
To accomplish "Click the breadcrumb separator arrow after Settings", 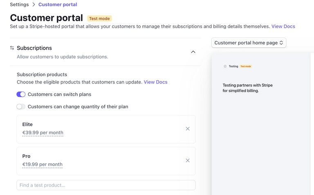I will pos(34,4).
